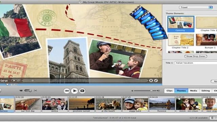The image size is (217, 122).
Task: Switch to the Media tab
Action: click(194, 91)
